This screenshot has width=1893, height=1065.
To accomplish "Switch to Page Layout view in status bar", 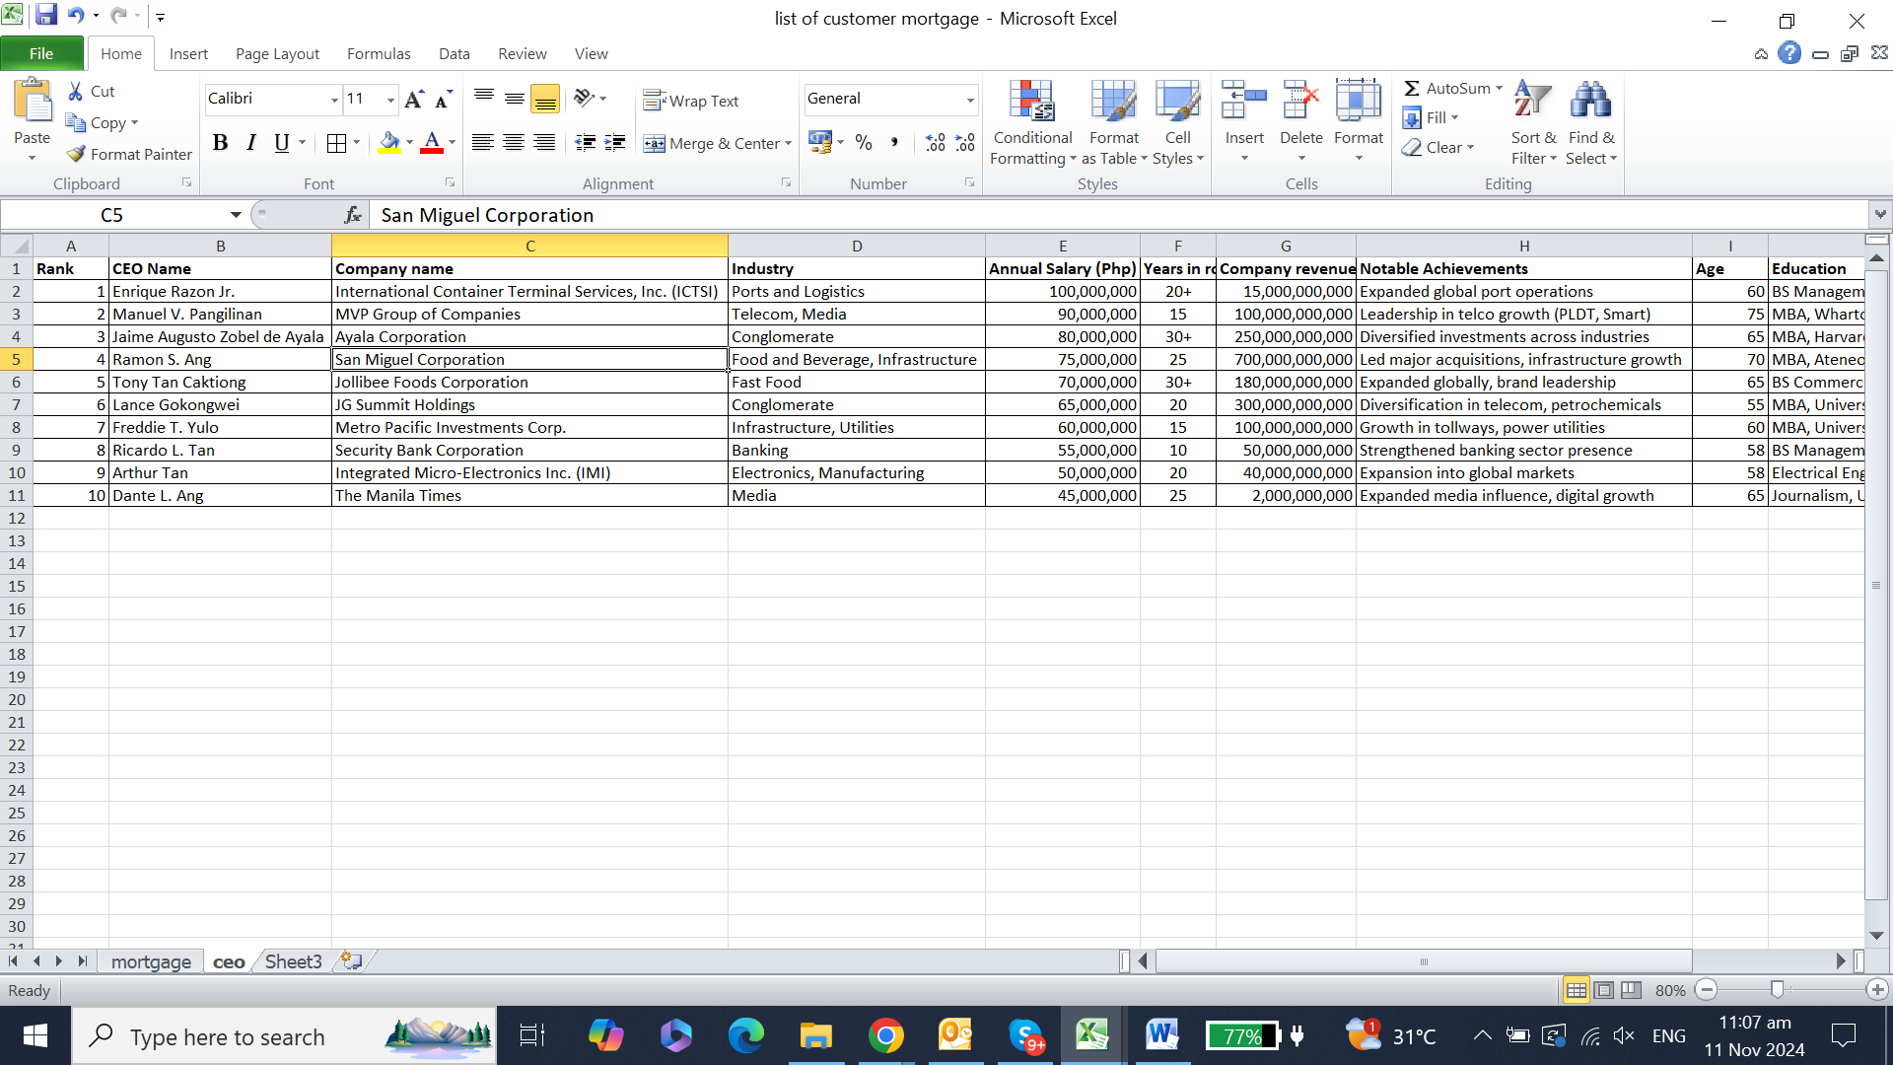I will [1604, 990].
